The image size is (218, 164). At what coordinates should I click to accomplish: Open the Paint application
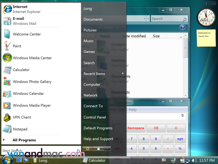click(x=17, y=46)
